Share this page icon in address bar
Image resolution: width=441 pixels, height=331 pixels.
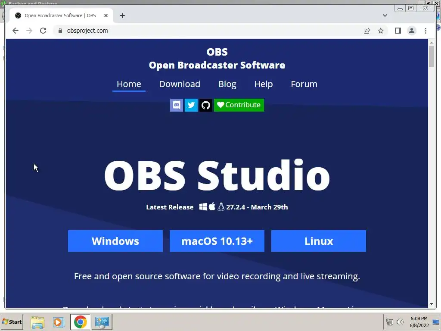[367, 31]
